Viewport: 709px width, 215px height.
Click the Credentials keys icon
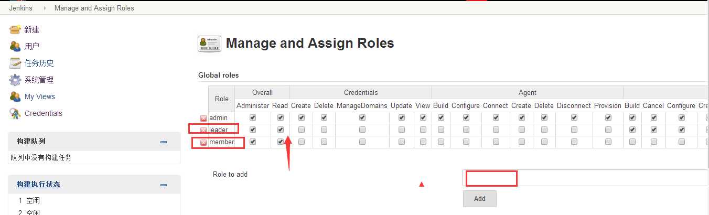15,113
